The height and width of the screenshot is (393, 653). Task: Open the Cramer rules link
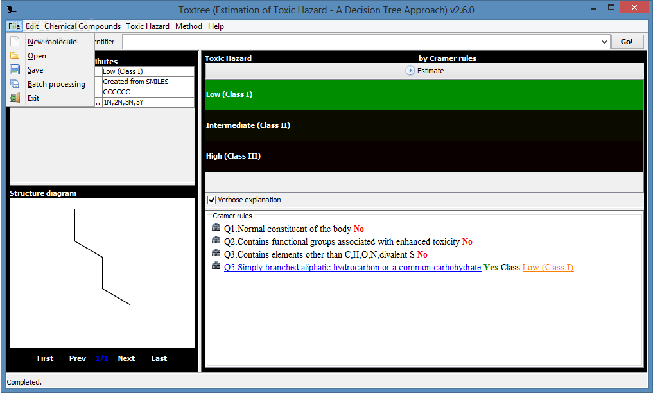(453, 58)
